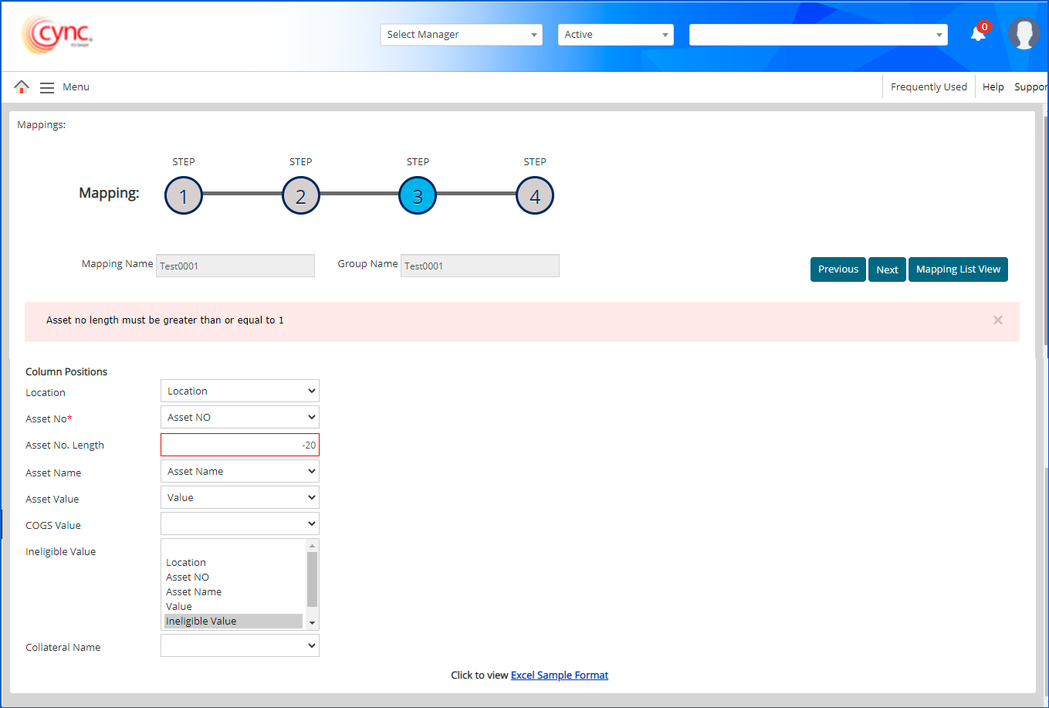Open the user profile avatar
1049x708 pixels.
(1024, 34)
